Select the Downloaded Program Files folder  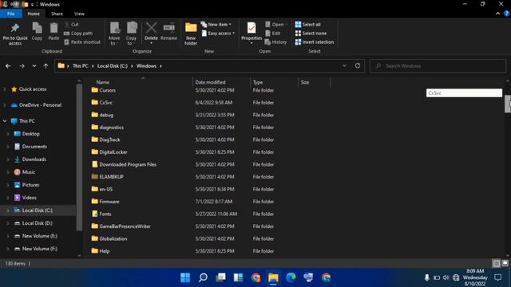coord(128,164)
